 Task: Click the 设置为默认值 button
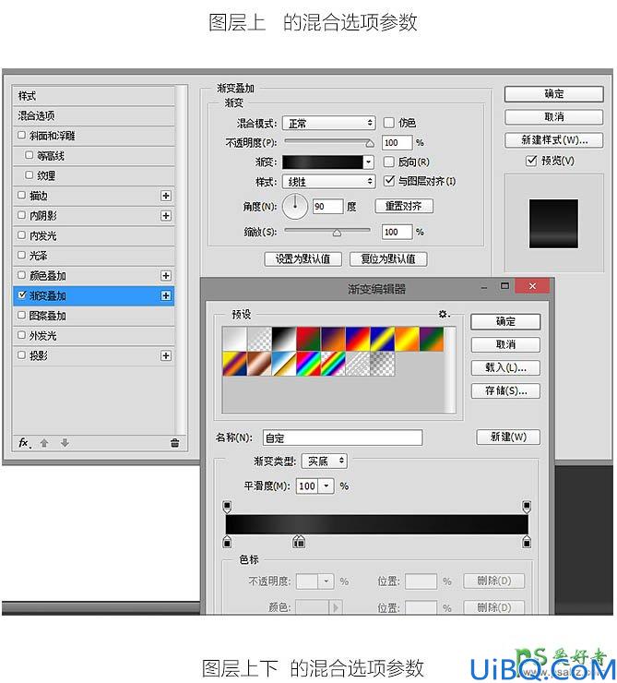303,259
